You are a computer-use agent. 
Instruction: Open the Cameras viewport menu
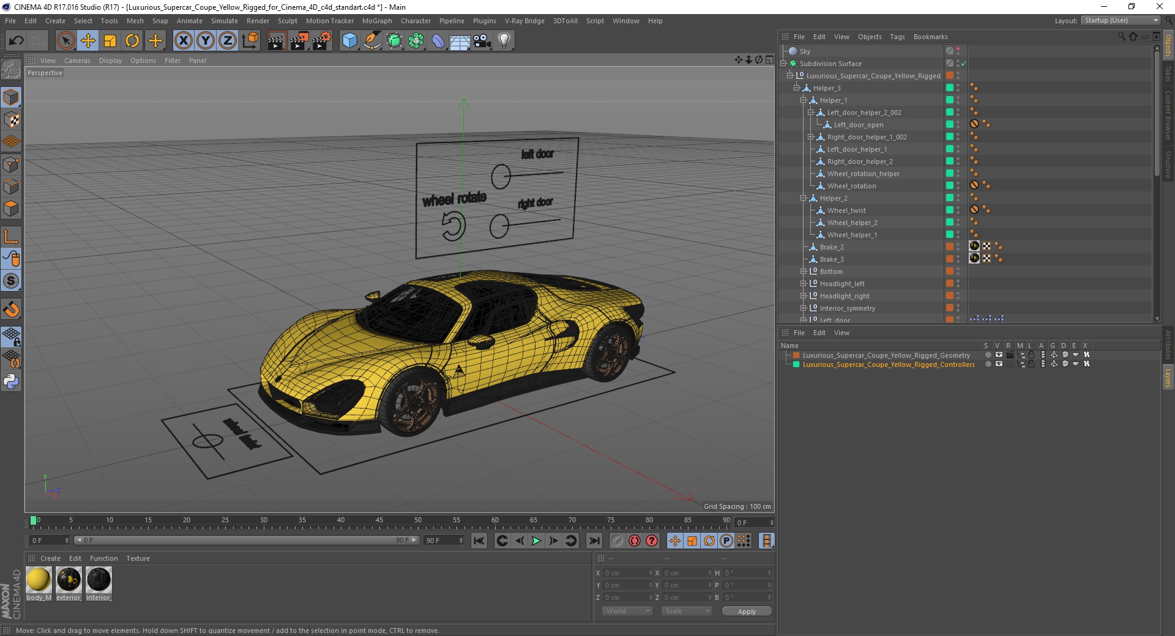pyautogui.click(x=77, y=61)
